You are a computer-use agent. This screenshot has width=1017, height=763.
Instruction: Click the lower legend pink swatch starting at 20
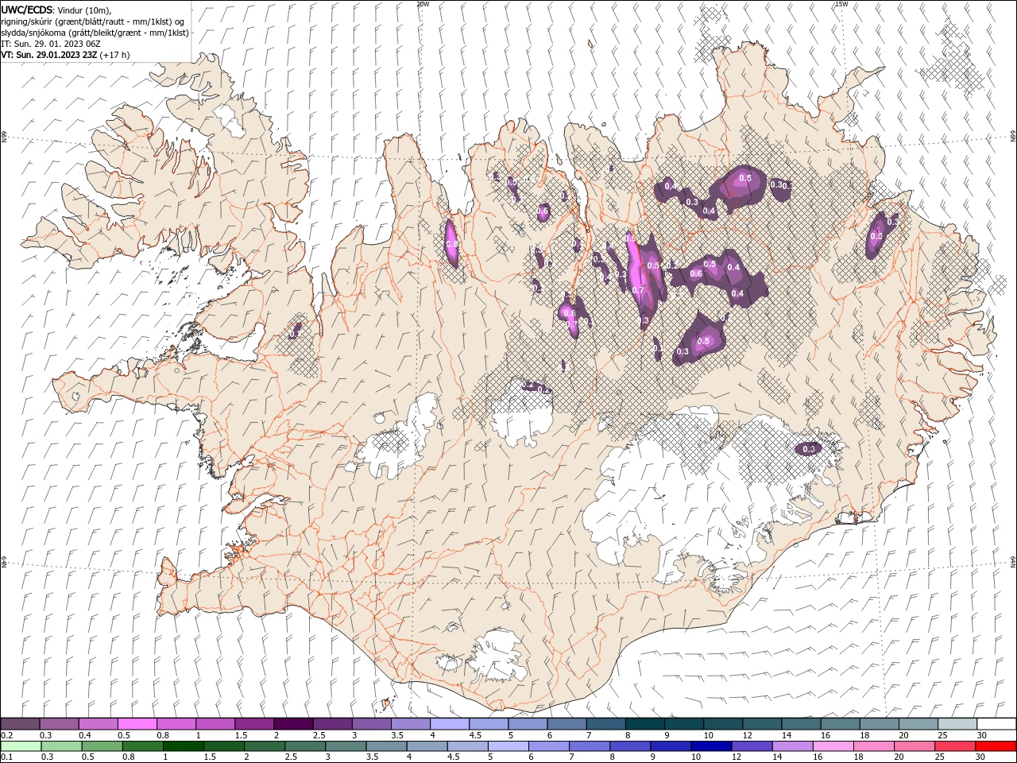click(x=913, y=746)
